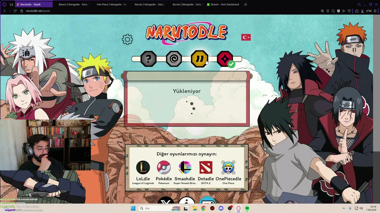Open the browser extensions puzzle icon
The image size is (380, 213).
[x=357, y=11]
